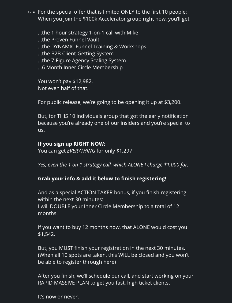The image size is (232, 303).
Task: Click the "You won't pay $12,982" text
Action: pyautogui.click(x=65, y=81)
